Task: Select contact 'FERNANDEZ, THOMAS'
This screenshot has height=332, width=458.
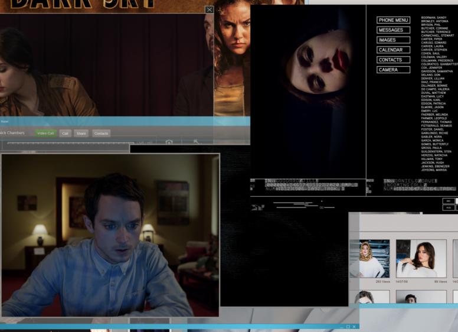Action: [436, 122]
